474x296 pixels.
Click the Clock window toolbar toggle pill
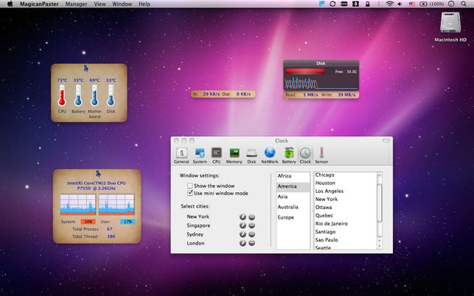[386, 141]
